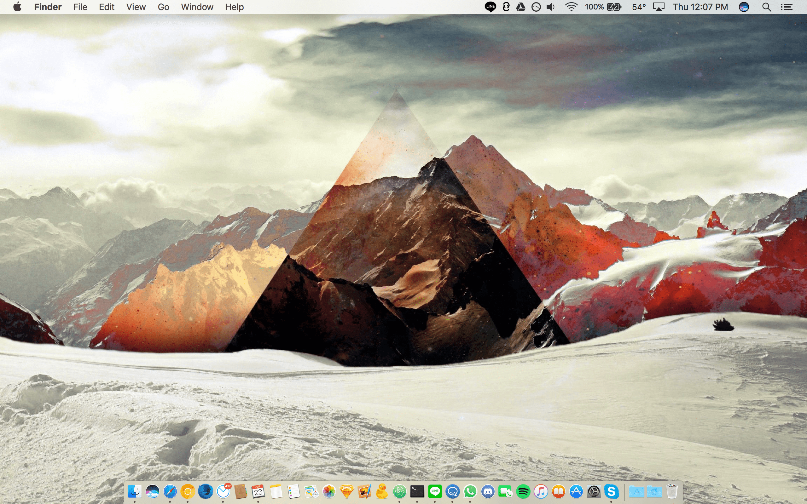Open the Photos app in the Dock
This screenshot has height=504, width=807.
pos(329,491)
